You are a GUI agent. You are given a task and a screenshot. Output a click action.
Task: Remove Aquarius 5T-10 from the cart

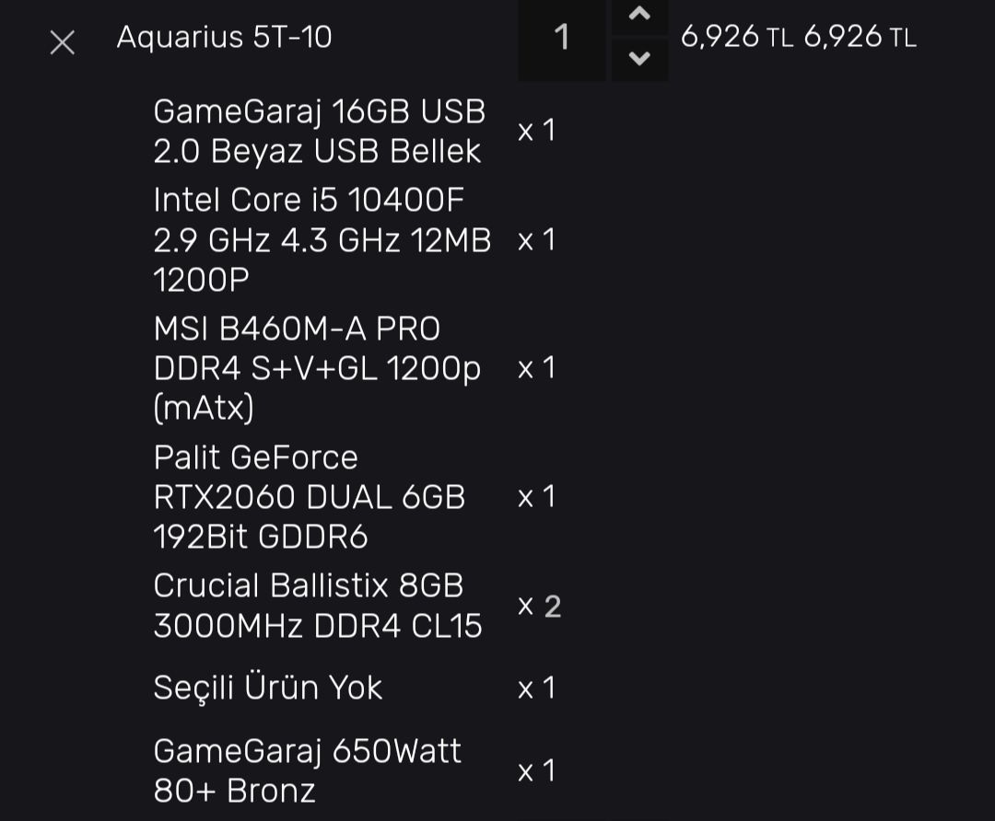point(62,42)
